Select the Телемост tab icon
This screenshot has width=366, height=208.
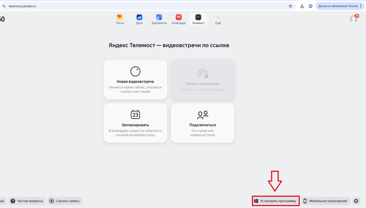pos(198,19)
